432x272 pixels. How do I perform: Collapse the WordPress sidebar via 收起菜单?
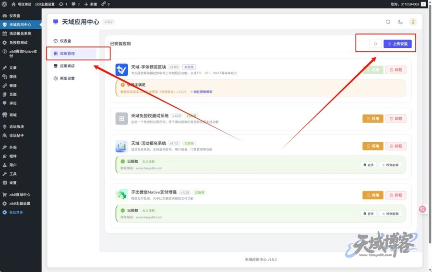click(15, 212)
